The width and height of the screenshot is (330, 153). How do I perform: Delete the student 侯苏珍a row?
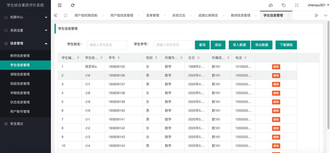click(276, 67)
